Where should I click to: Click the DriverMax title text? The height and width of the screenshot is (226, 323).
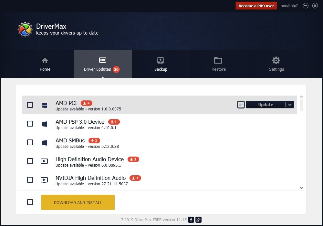[51, 26]
